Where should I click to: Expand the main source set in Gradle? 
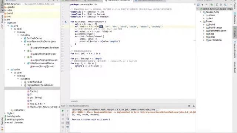204,15
